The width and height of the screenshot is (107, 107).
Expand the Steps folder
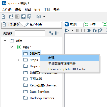coord(19,60)
